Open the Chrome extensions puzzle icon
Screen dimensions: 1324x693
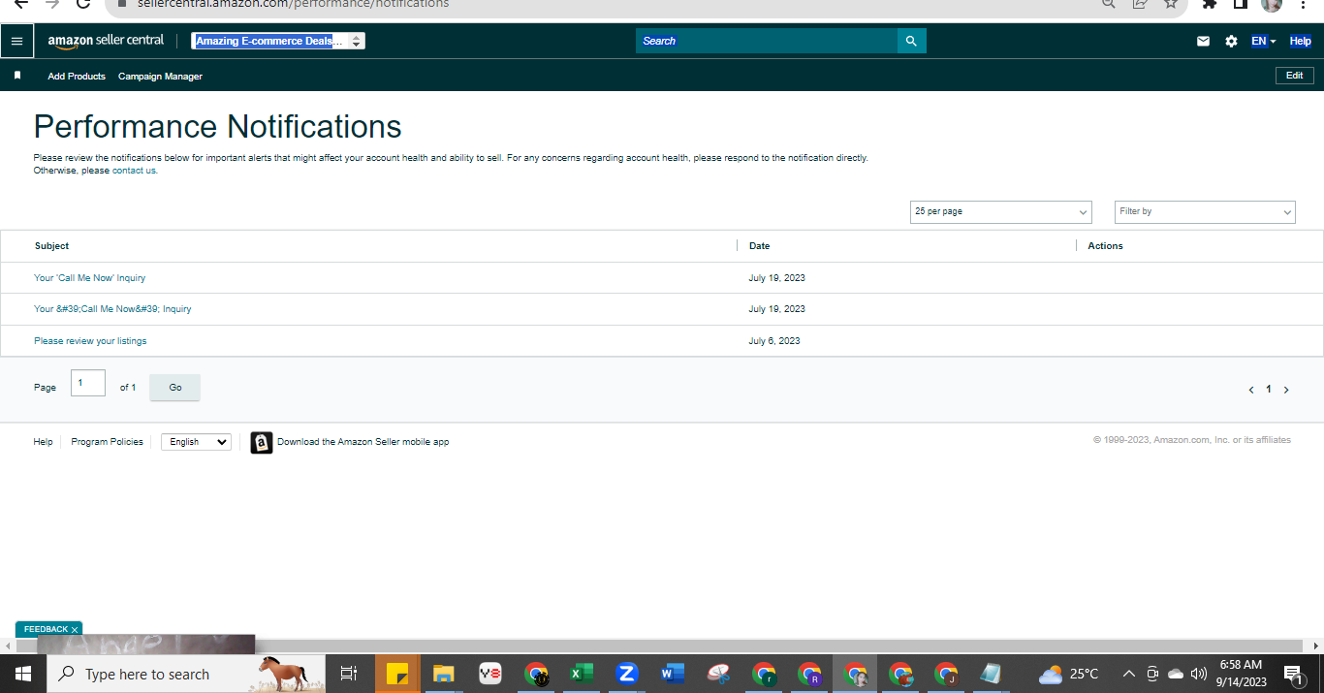[1209, 4]
